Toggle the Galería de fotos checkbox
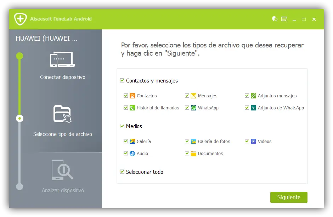 [187, 141]
